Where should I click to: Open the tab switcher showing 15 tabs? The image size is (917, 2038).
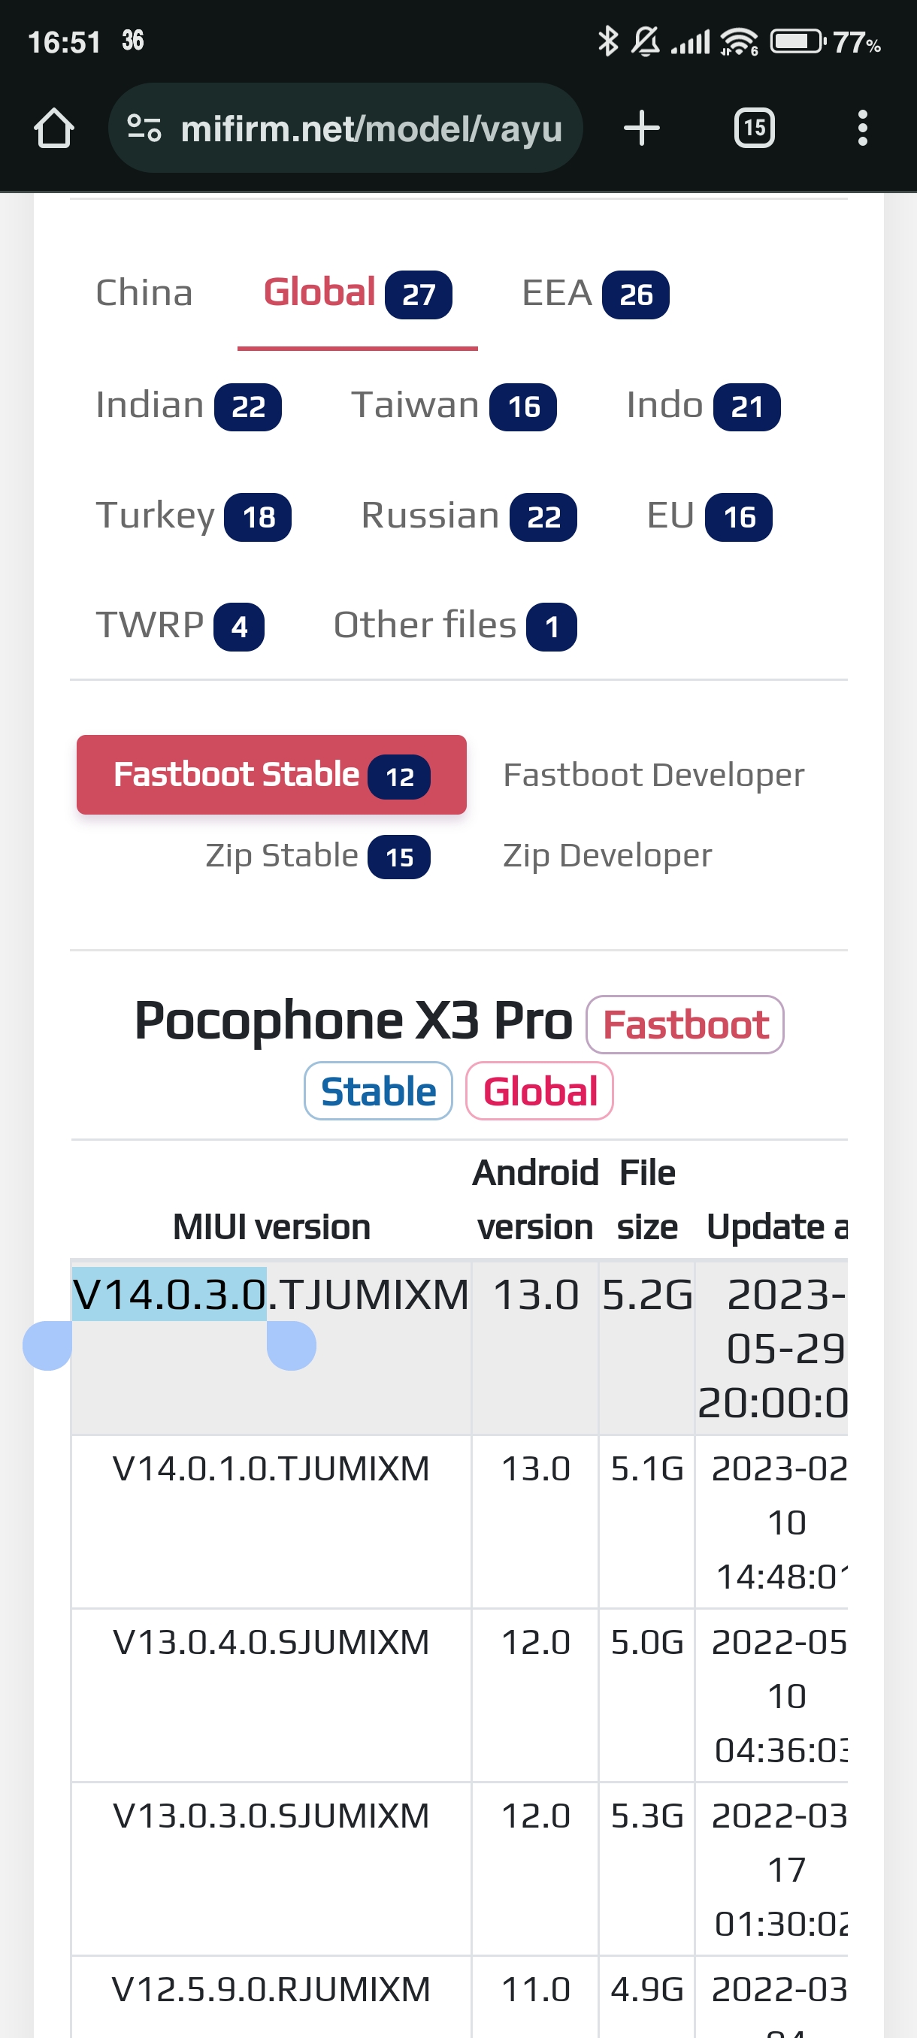pyautogui.click(x=753, y=129)
